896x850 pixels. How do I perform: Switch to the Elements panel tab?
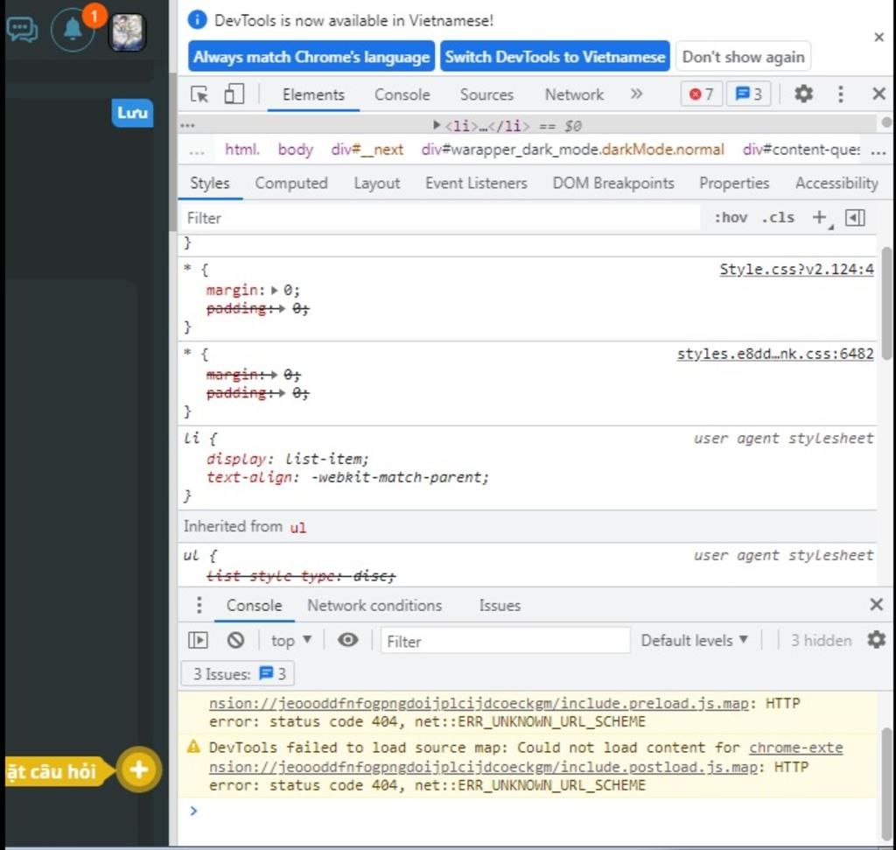pyautogui.click(x=313, y=95)
